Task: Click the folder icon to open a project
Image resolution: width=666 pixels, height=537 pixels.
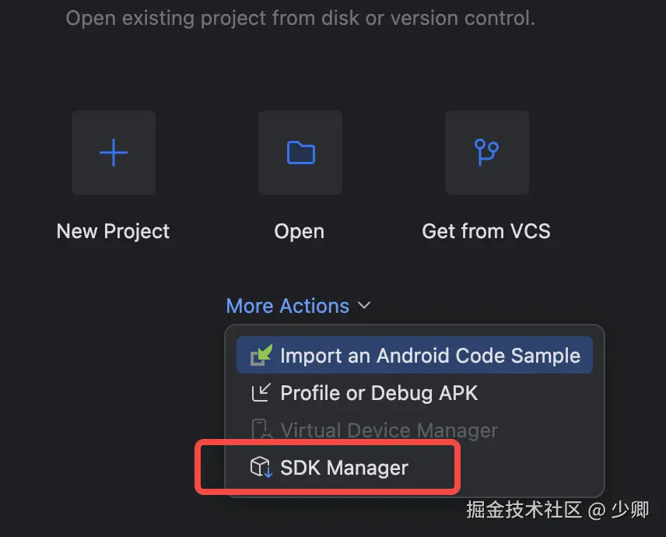Action: pyautogui.click(x=300, y=153)
